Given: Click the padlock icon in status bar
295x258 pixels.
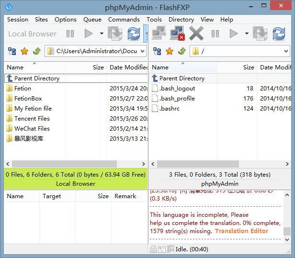Looking at the screenshot, I should tap(153, 249).
